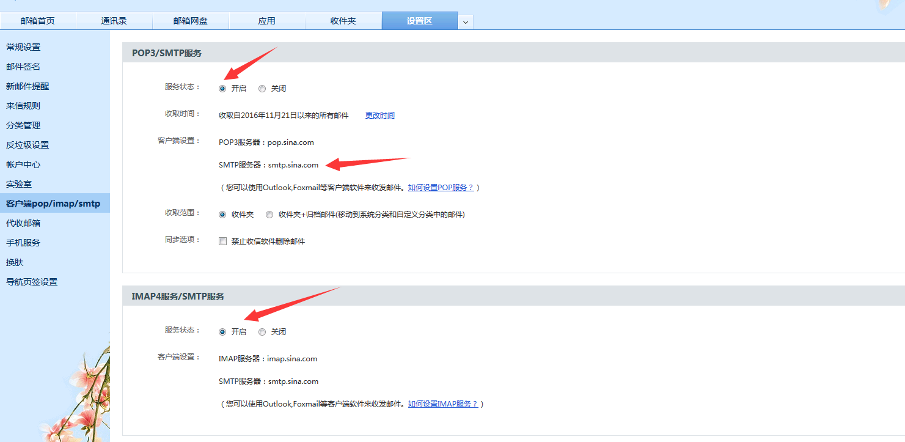Open the 邮箱首页 tab
This screenshot has width=905, height=442.
[x=38, y=21]
